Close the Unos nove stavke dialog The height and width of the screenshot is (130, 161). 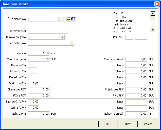click(x=157, y=4)
